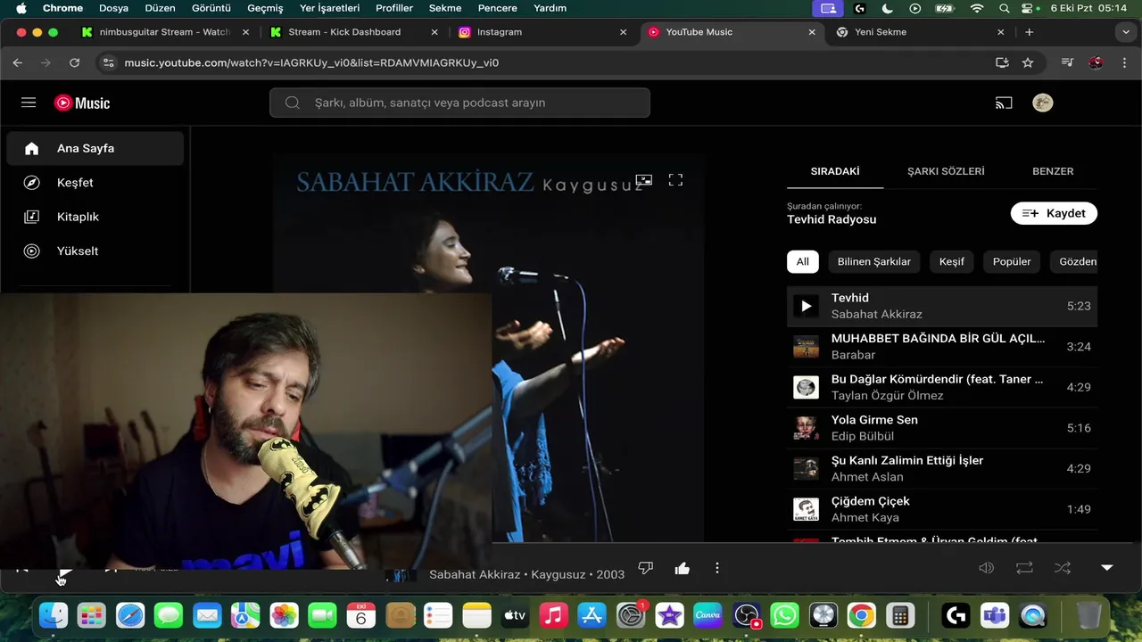The height and width of the screenshot is (642, 1142).
Task: Bookmark this page with the star icon
Action: (1028, 62)
